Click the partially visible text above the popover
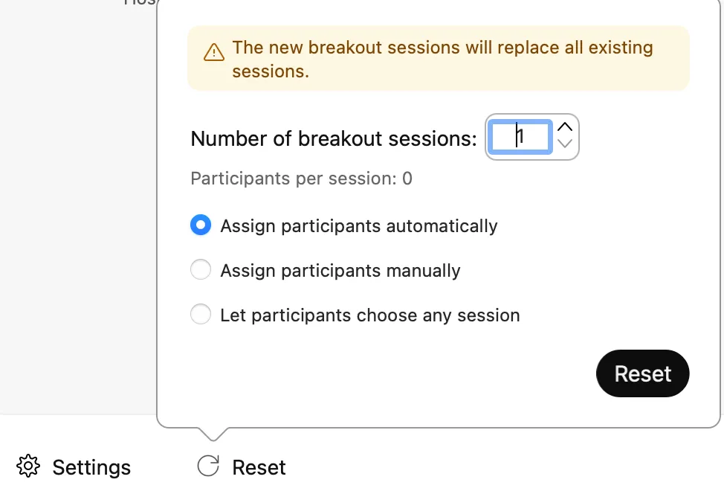The height and width of the screenshot is (491, 724). pyautogui.click(x=140, y=3)
